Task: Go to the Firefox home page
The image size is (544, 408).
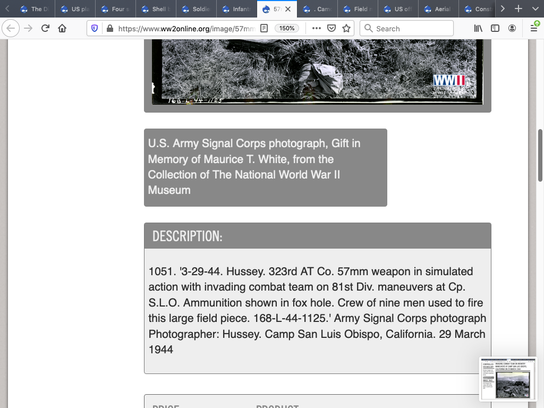Action: 62,29
